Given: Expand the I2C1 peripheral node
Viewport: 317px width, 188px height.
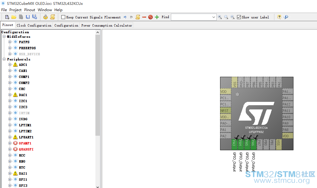Looking at the screenshot, I should tap(10, 101).
